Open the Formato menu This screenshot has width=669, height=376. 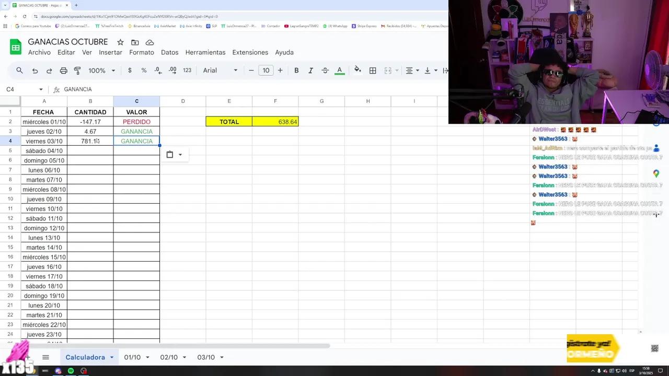click(x=142, y=52)
